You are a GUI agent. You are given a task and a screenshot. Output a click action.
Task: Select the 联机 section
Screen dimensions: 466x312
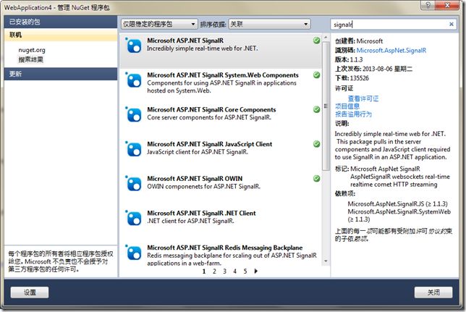[x=61, y=35]
